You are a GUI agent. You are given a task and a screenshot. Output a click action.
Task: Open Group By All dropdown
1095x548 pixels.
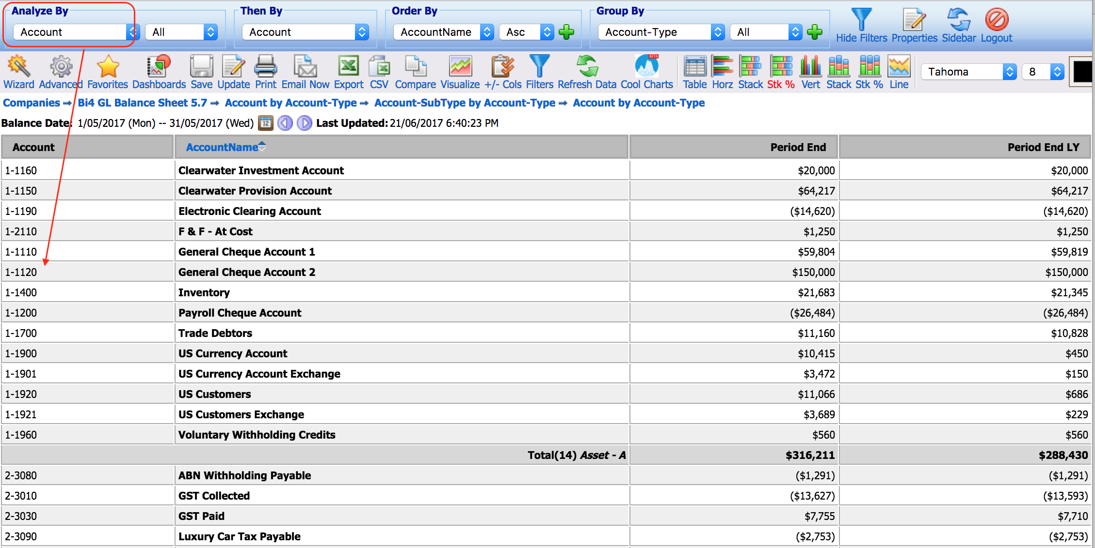[766, 32]
